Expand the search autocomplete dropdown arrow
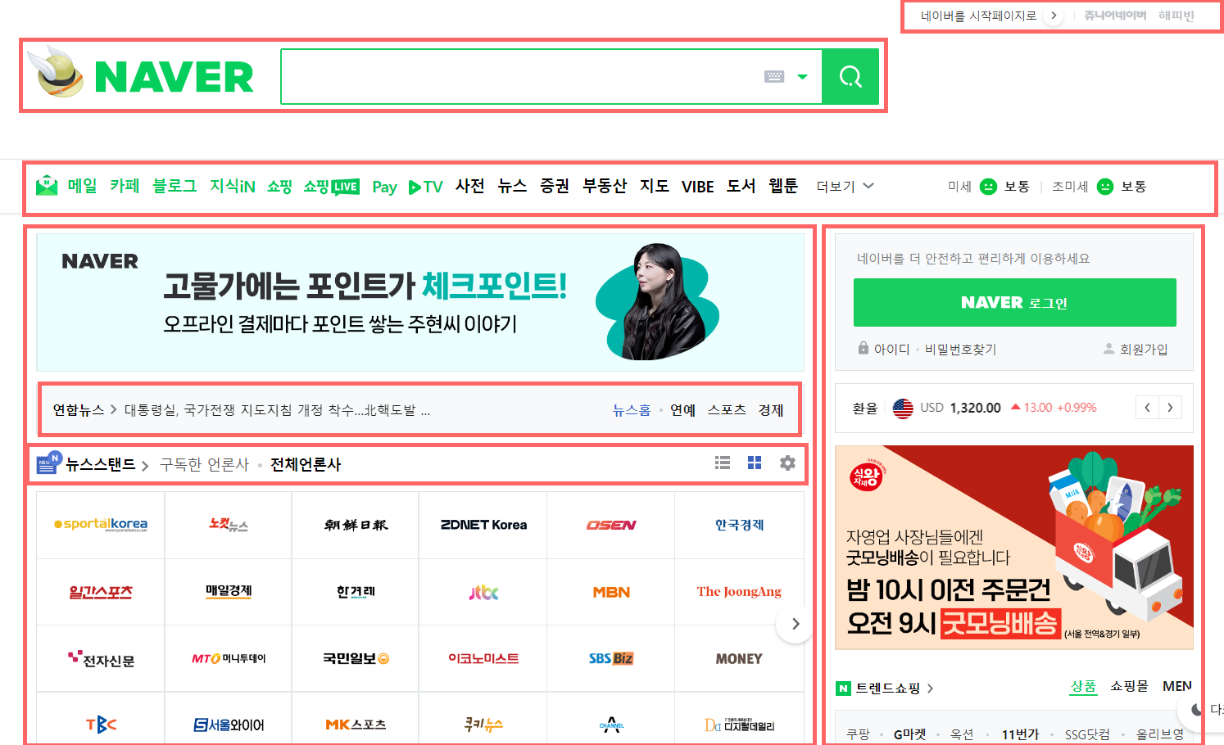 (x=803, y=77)
